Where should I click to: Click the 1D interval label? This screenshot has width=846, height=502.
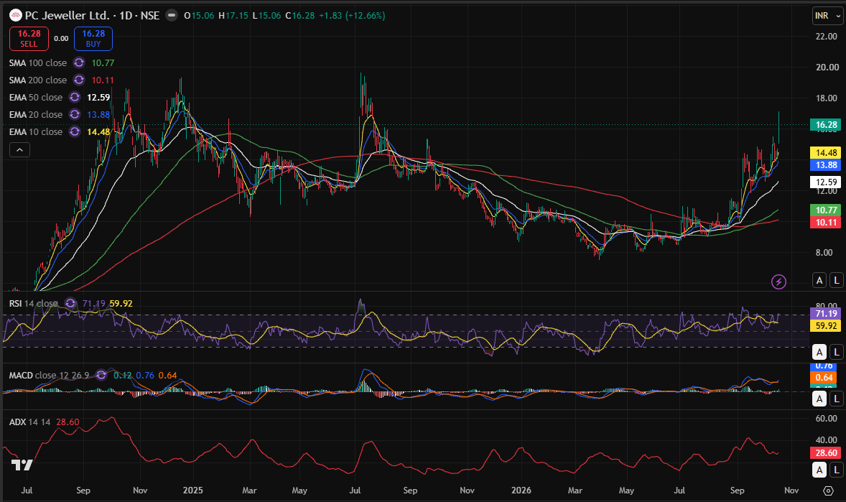click(x=126, y=16)
